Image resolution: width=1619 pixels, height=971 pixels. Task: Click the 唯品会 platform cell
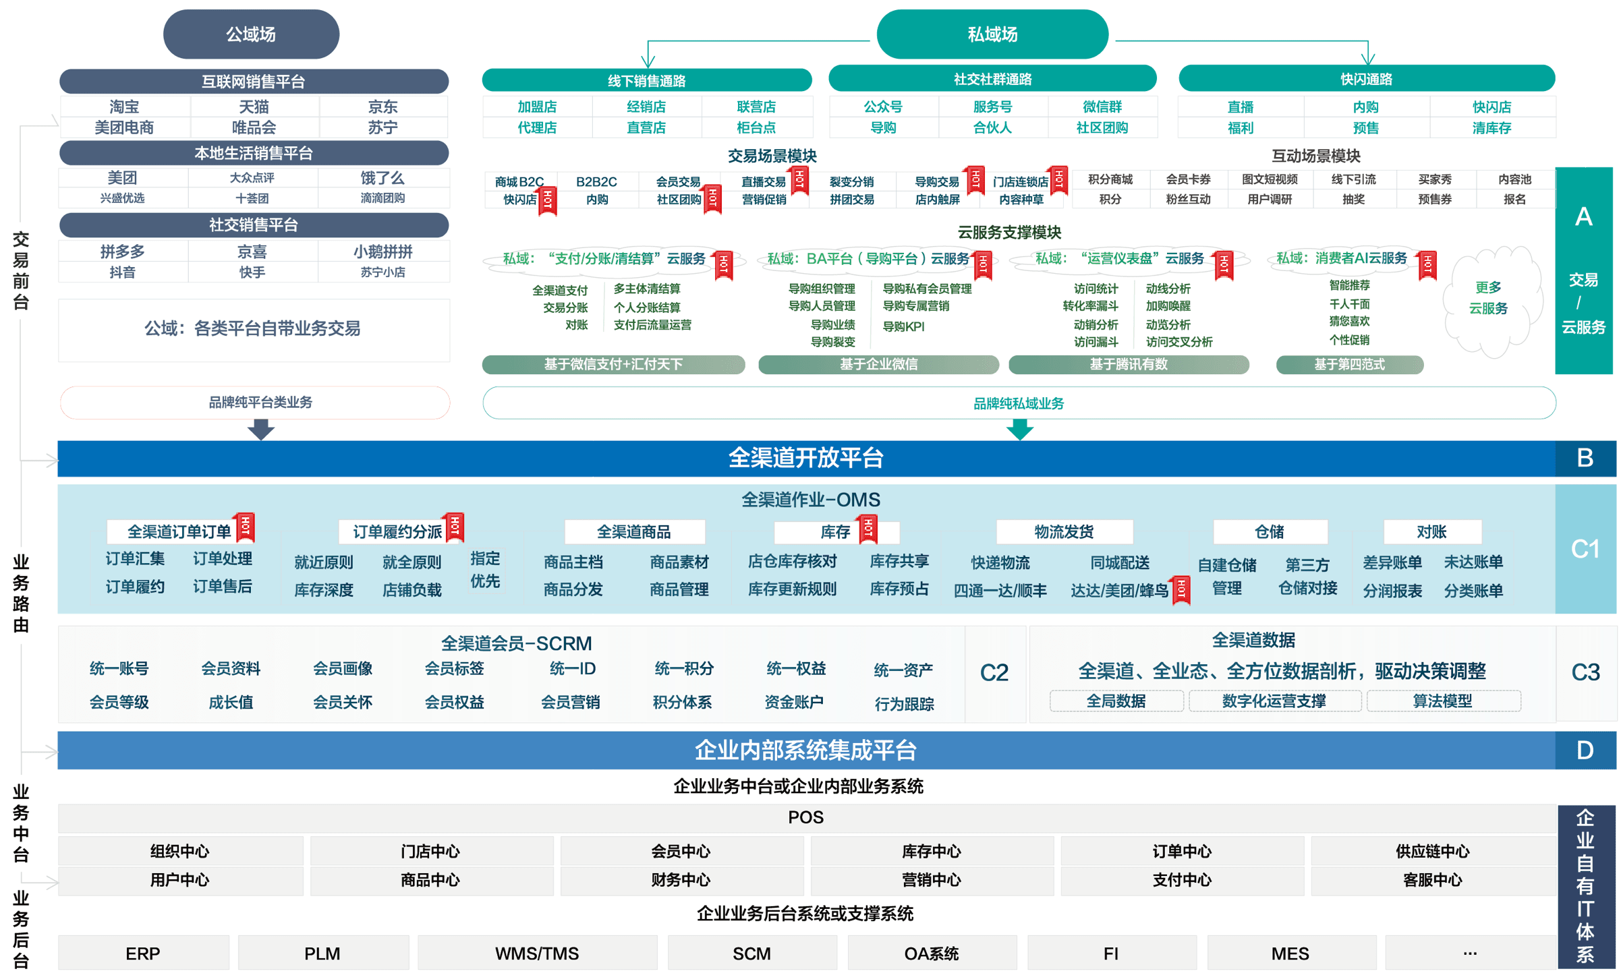(x=254, y=127)
